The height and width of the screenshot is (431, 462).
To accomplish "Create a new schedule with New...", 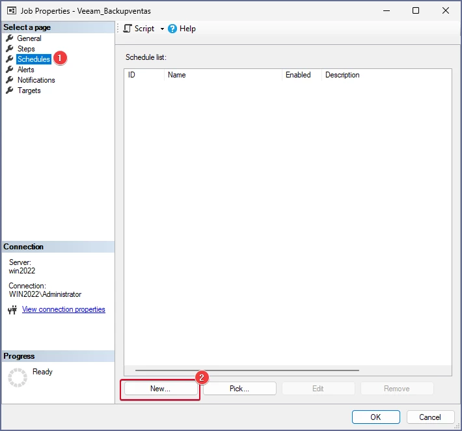I will tap(161, 389).
